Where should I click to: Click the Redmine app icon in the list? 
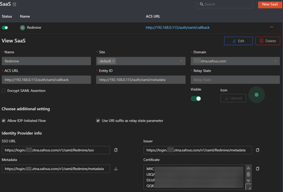click(x=22, y=28)
